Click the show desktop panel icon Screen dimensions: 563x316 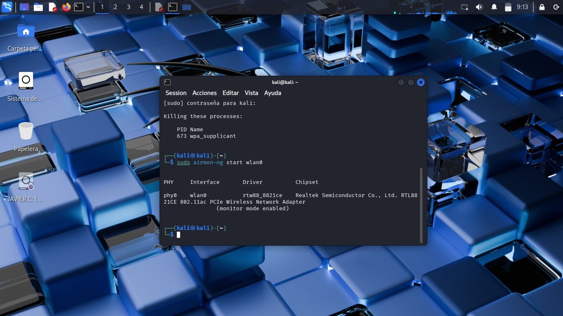click(24, 7)
